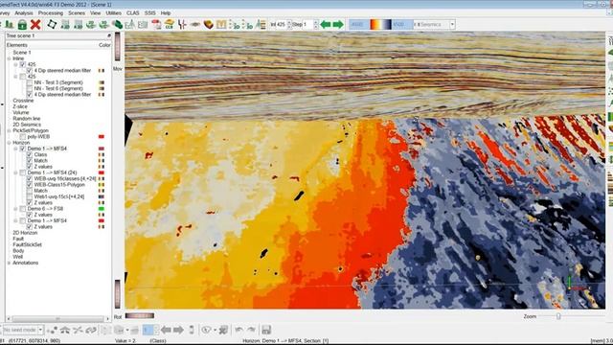
Task: Toggle the Demo 6 --> FS8 checkbox
Action: [22, 209]
